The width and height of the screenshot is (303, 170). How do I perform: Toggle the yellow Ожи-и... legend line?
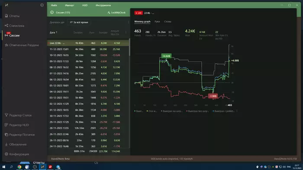coord(152,111)
